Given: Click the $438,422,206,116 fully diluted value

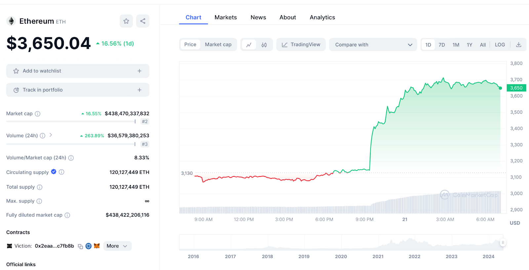Looking at the screenshot, I should pos(128,215).
